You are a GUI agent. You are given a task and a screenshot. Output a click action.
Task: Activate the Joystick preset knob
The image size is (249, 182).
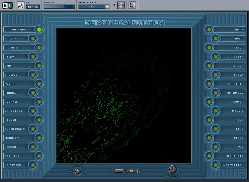coord(33,165)
